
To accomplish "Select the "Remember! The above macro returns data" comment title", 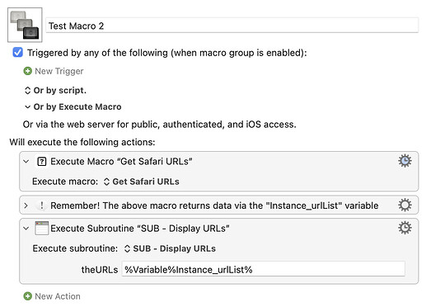I will pyautogui.click(x=214, y=205).
